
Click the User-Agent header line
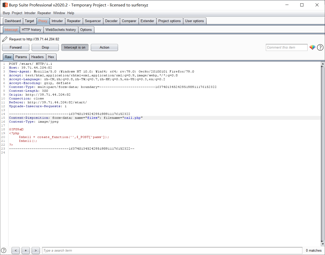point(102,72)
